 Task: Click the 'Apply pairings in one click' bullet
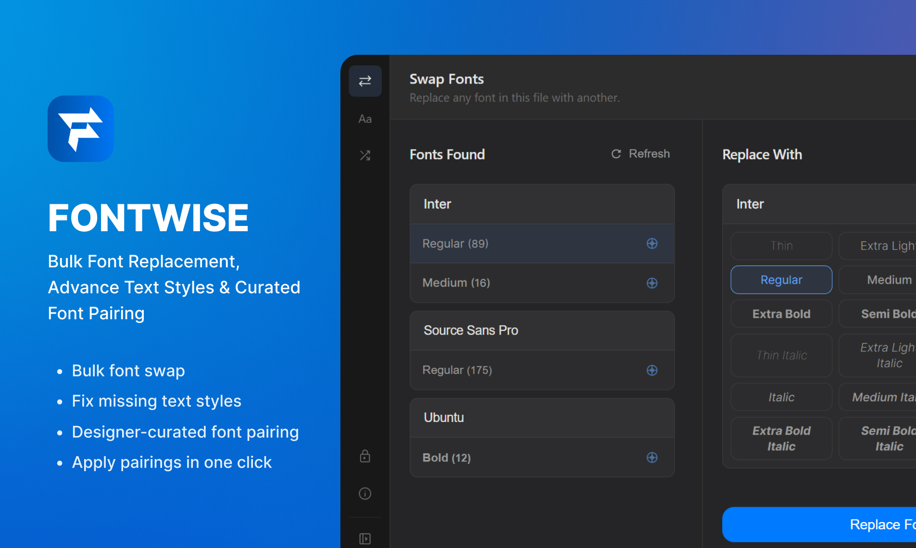point(172,462)
